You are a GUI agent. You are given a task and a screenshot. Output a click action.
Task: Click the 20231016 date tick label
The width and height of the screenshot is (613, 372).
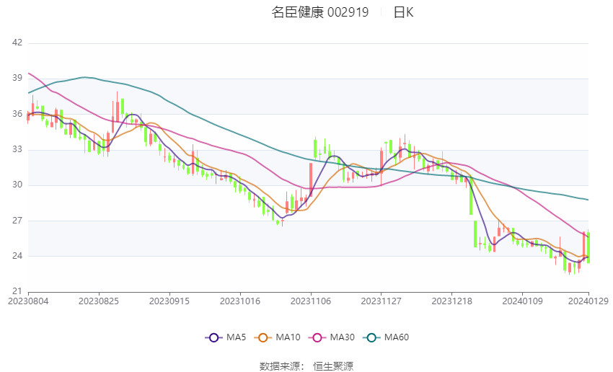click(240, 301)
